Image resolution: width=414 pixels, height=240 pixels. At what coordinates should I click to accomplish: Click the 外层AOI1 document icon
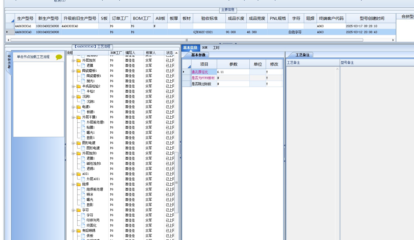coord(83,179)
